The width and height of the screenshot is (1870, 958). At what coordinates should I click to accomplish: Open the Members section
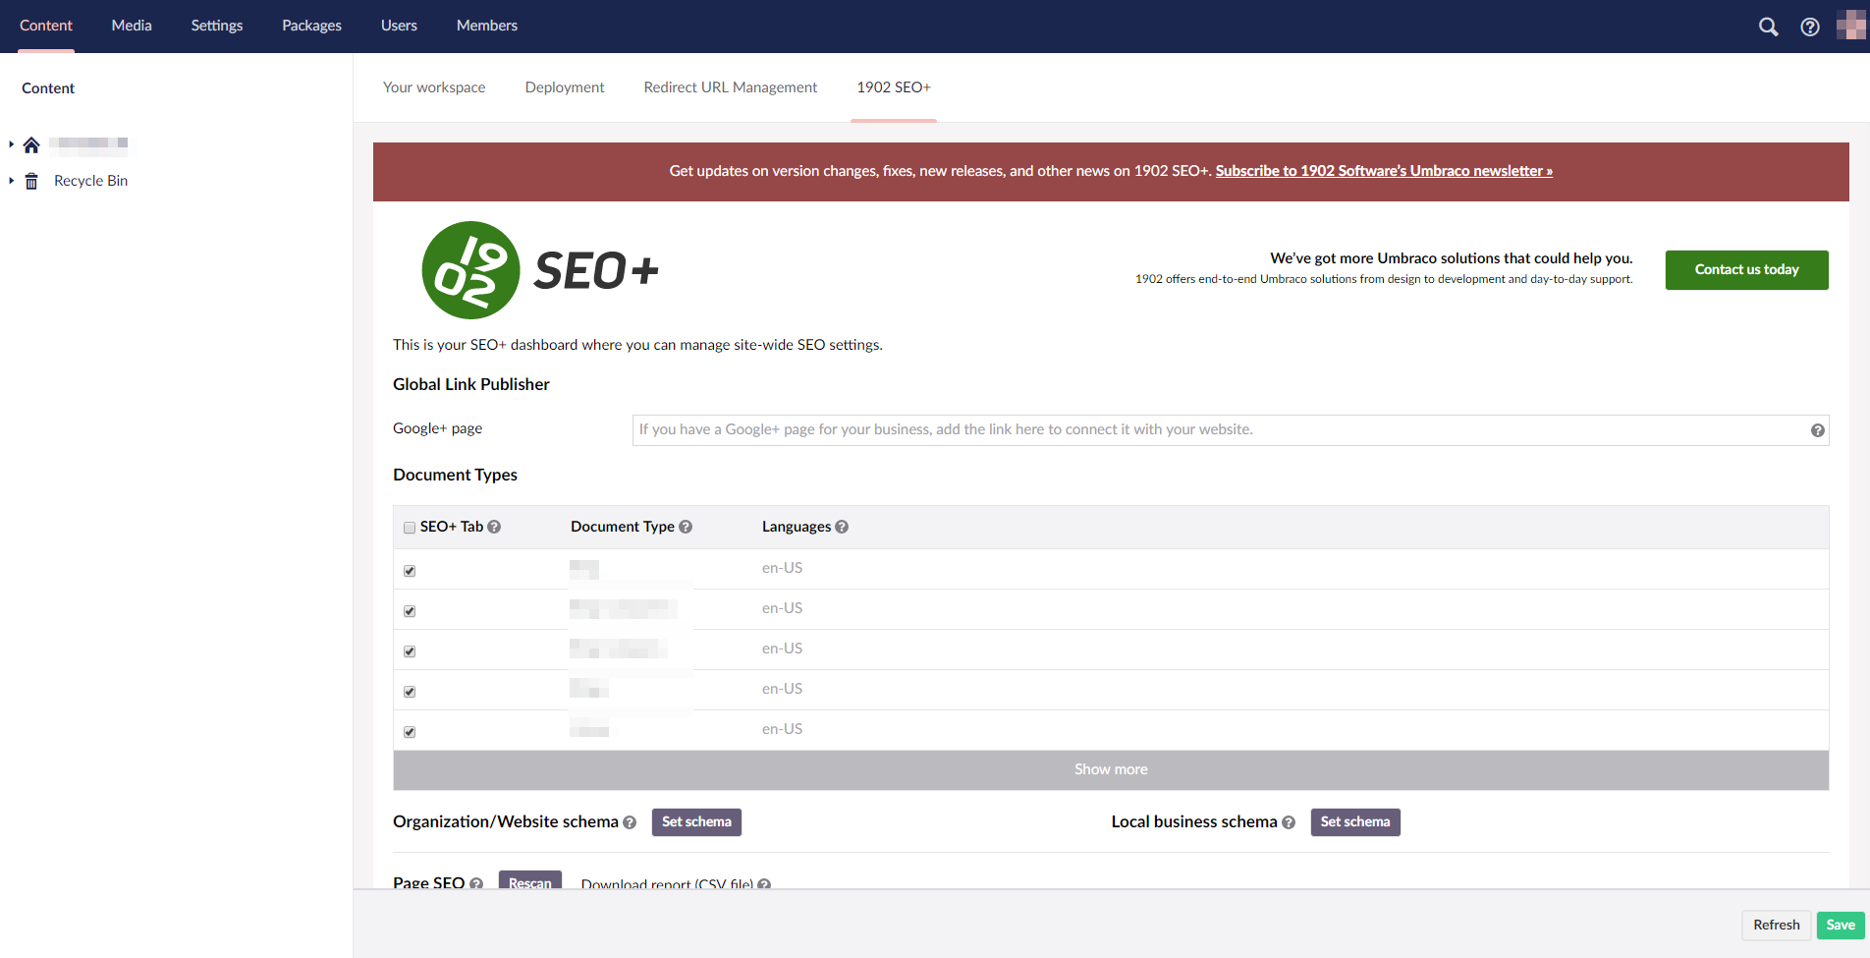pos(487,26)
